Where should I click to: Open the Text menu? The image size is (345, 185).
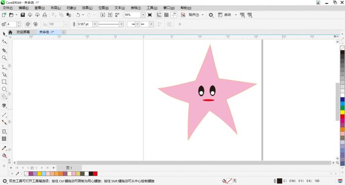[x=120, y=8]
